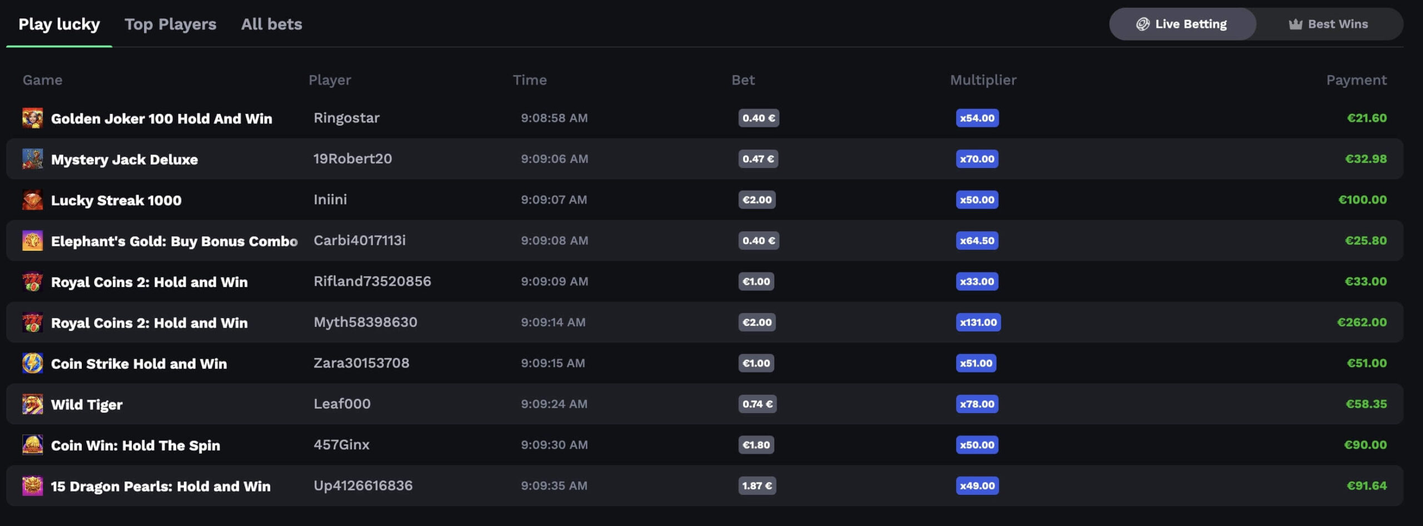Click the €100.00 payment amount
1423x526 pixels.
(1362, 200)
